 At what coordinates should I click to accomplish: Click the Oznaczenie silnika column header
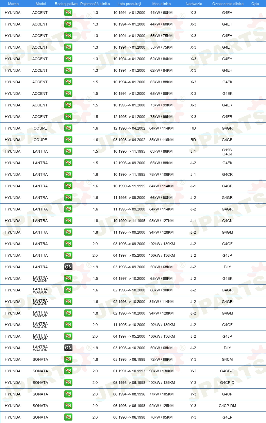tap(228, 4)
